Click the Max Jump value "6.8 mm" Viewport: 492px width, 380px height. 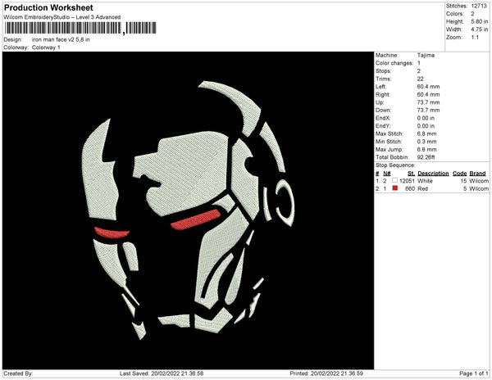pos(426,149)
